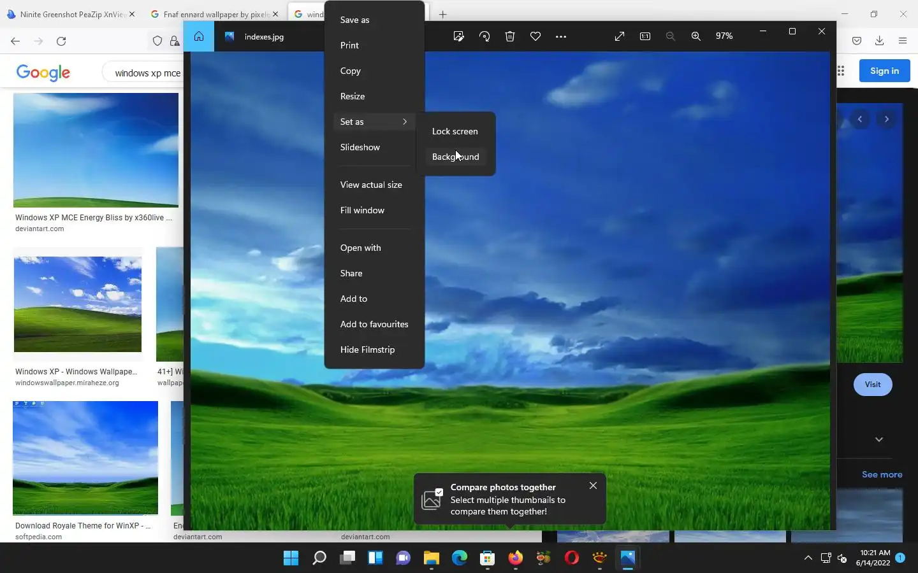918x573 pixels.
Task: Select Fill window option
Action: click(x=374, y=210)
